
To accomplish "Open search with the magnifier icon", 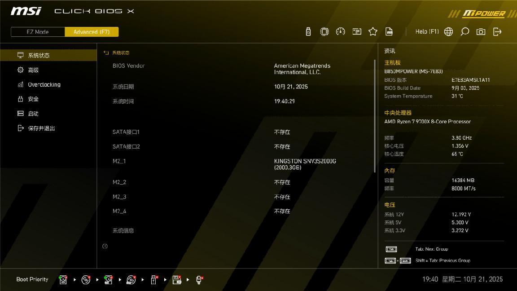I will point(465,32).
